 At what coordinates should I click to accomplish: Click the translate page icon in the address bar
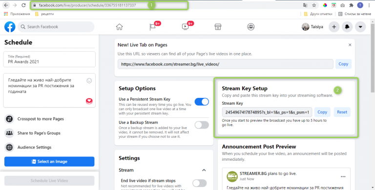[x=305, y=5]
